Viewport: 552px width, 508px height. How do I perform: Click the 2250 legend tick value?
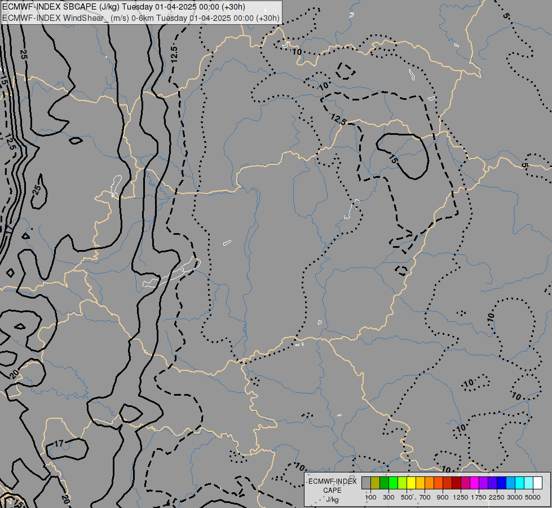point(497,497)
